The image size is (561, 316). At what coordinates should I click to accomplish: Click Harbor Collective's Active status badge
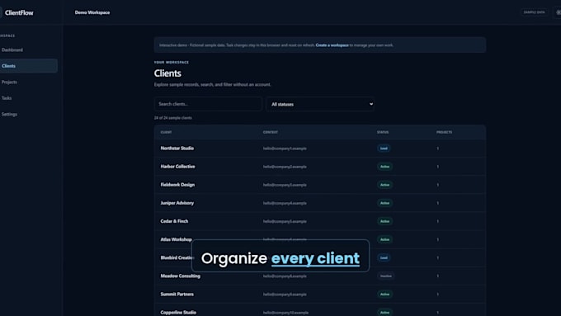[384, 167]
